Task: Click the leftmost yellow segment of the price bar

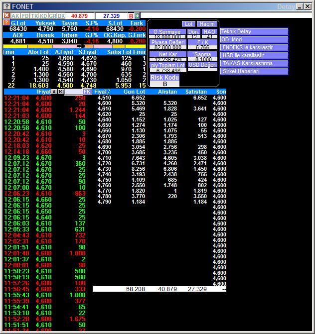Action: click(15, 46)
